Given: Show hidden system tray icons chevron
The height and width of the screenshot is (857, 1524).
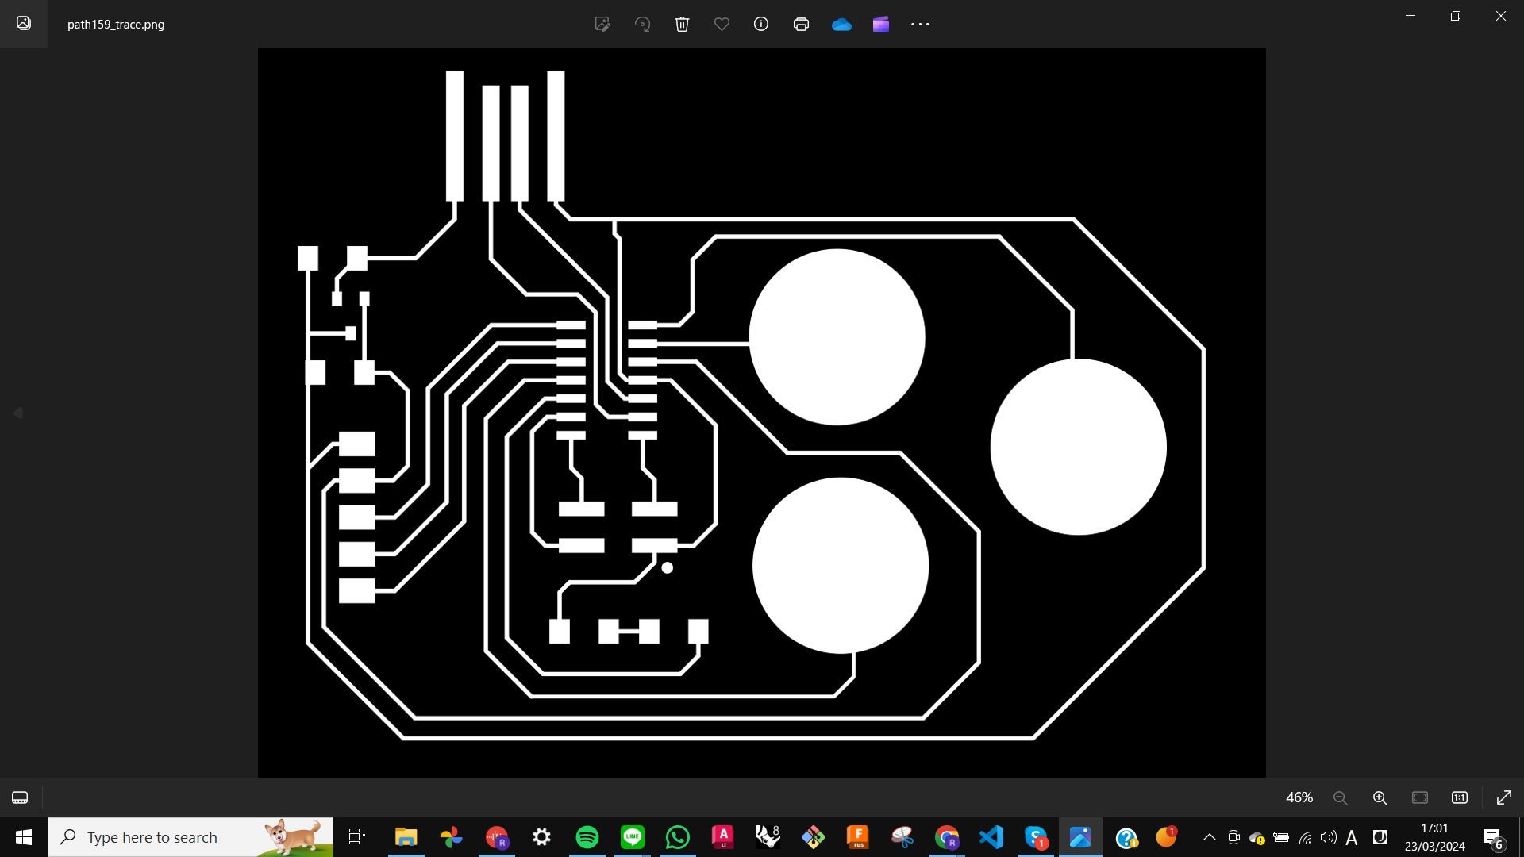Looking at the screenshot, I should pos(1210,837).
